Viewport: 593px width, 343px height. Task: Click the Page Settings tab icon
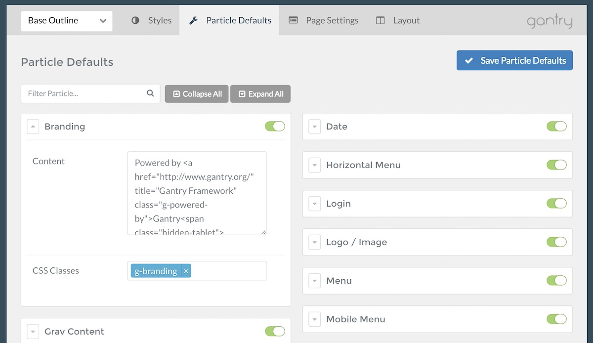click(x=294, y=20)
